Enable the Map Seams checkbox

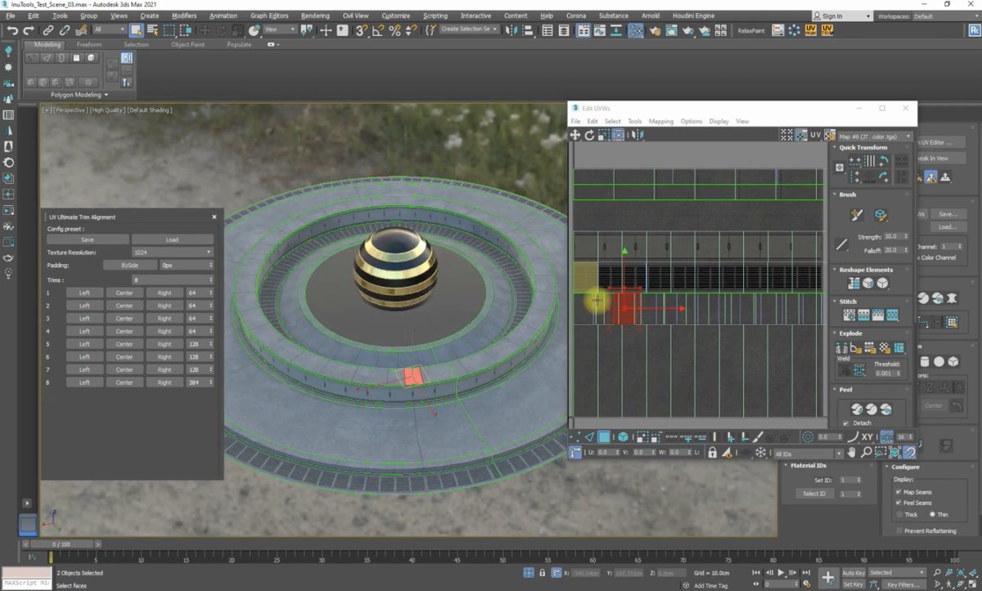tap(899, 491)
